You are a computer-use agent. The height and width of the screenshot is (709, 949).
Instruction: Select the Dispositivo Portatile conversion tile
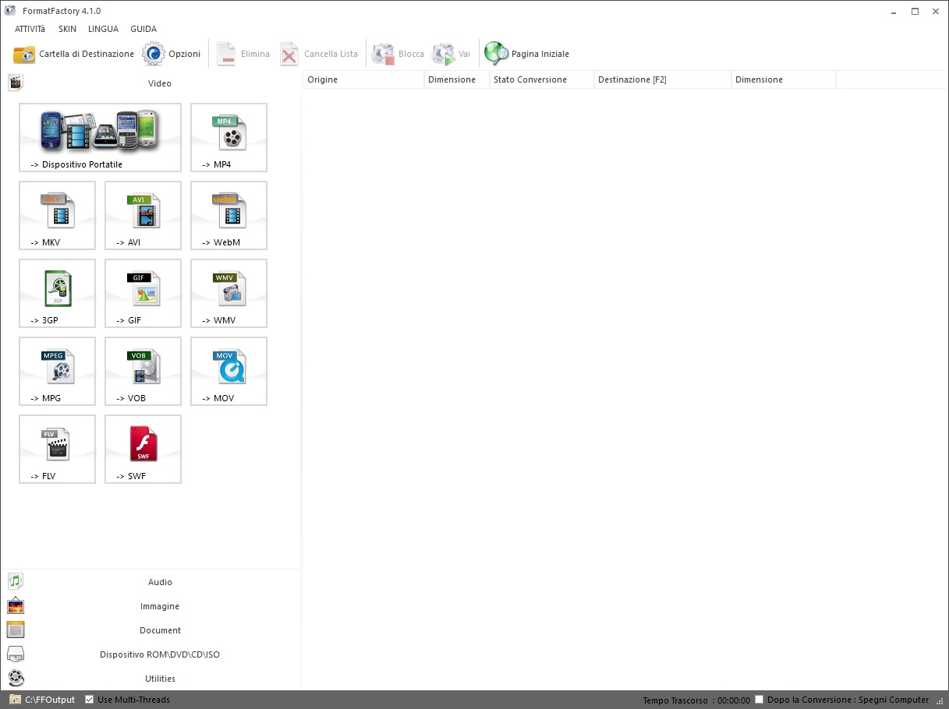[x=100, y=137]
